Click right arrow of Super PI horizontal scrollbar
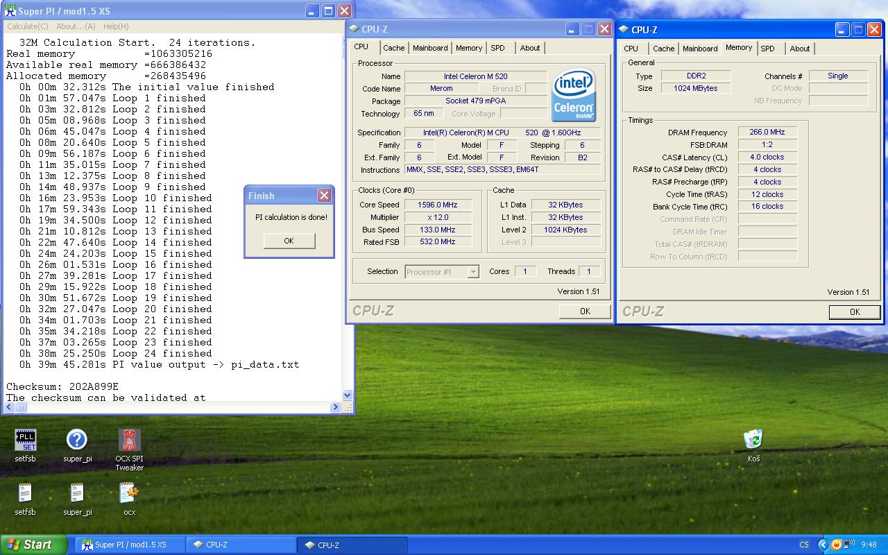 (x=336, y=407)
